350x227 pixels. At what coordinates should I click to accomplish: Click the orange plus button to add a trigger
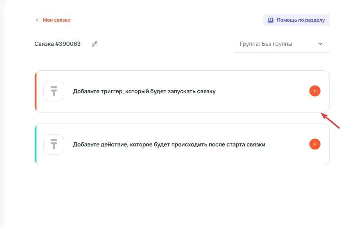coord(314,91)
